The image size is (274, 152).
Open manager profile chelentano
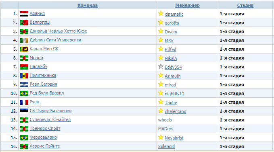pos(176,111)
